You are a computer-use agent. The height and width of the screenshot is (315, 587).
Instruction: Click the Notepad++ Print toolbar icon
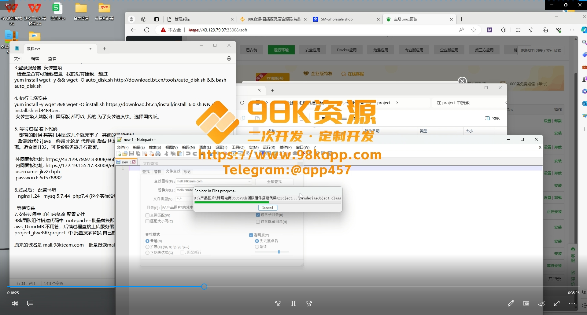coord(158,154)
